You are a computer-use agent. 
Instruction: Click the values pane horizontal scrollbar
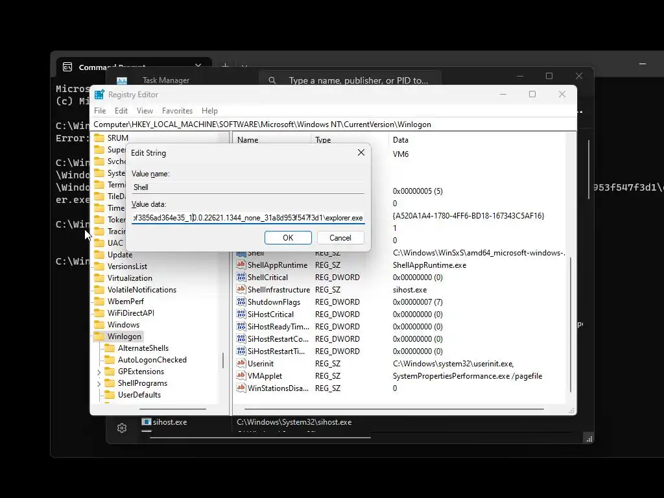pyautogui.click(x=394, y=409)
